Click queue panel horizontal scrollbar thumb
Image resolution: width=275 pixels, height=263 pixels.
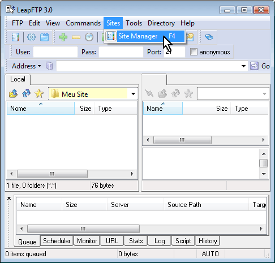[x=83, y=228]
